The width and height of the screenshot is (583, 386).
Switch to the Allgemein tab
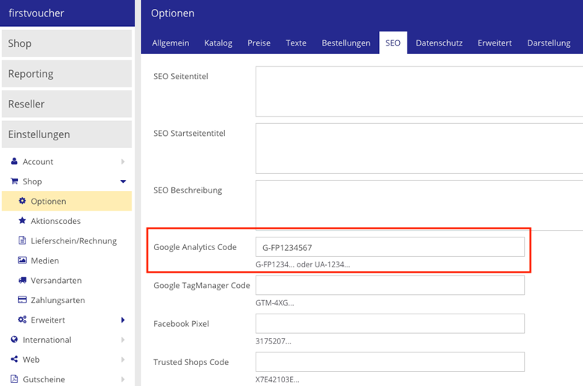point(170,43)
